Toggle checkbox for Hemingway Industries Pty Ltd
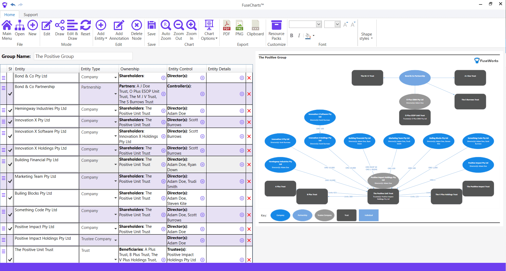This screenshot has height=271, width=506. tap(10, 111)
